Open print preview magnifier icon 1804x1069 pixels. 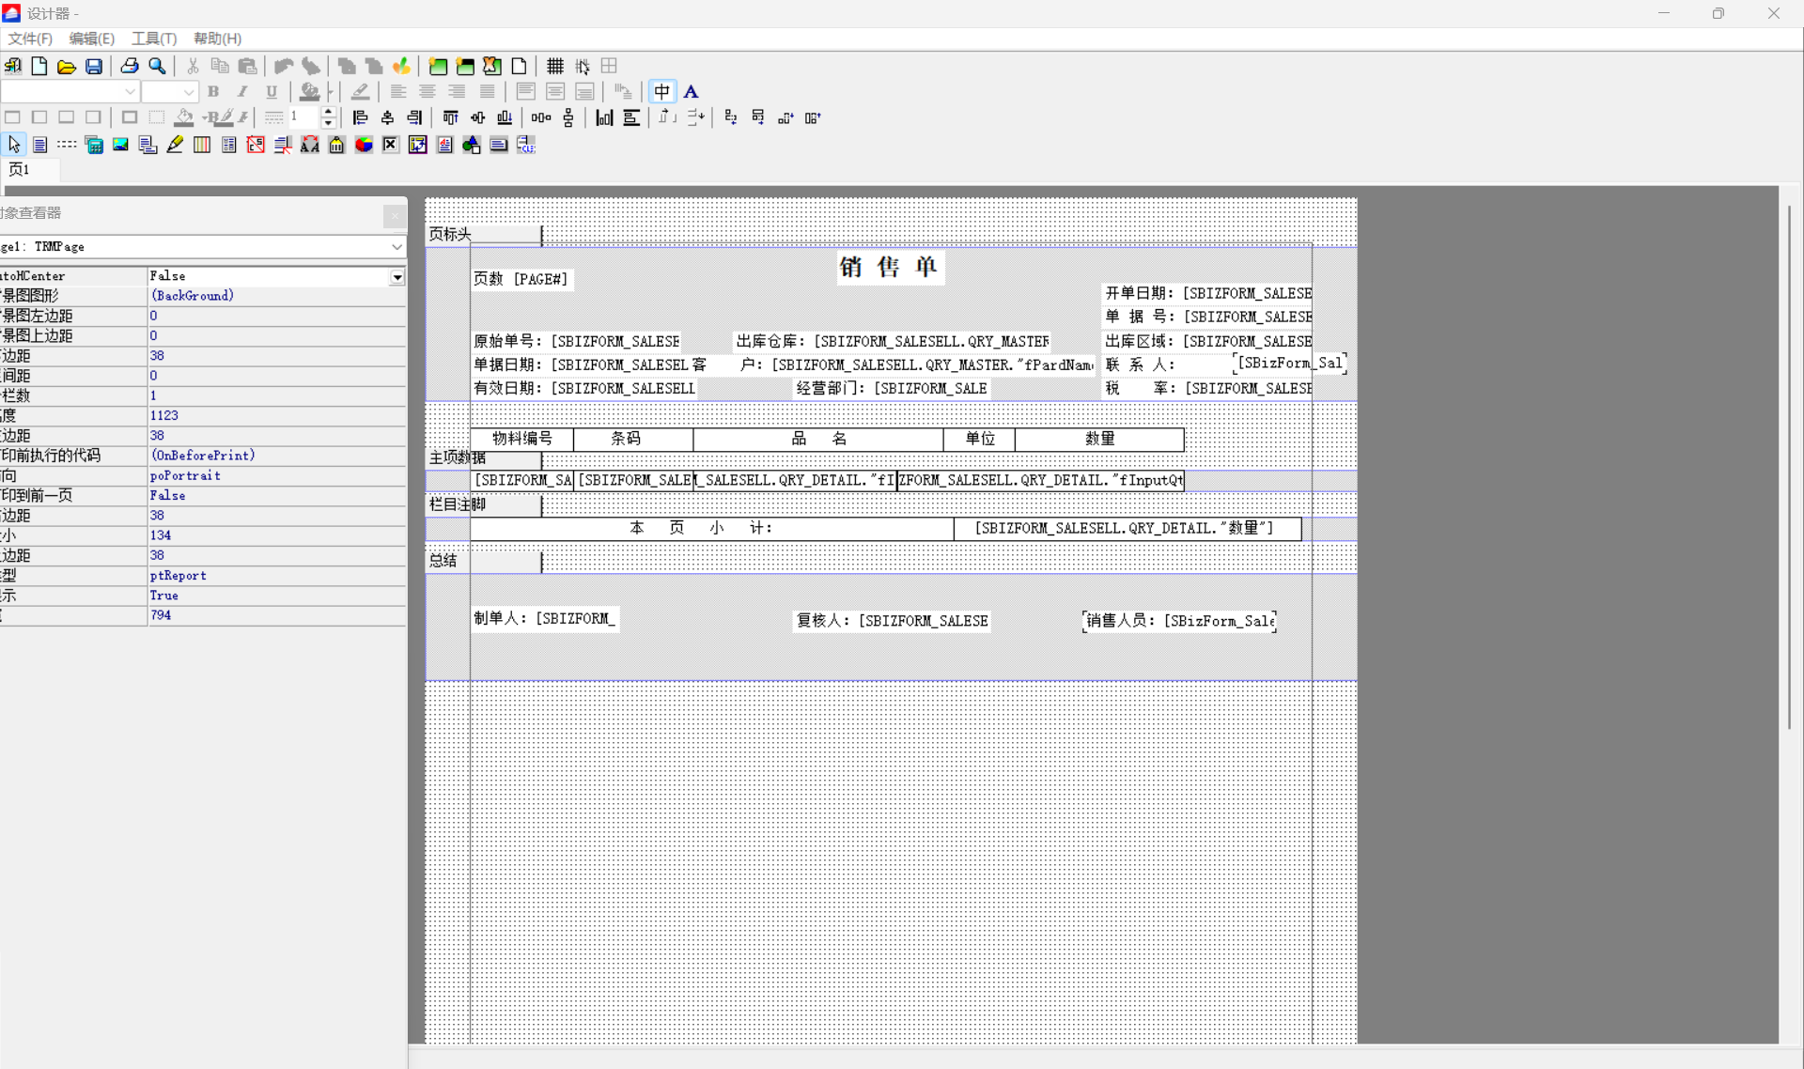point(157,66)
